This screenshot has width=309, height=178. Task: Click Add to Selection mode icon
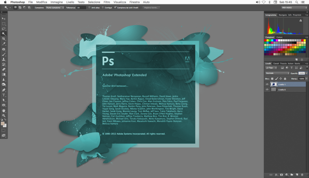point(20,7)
